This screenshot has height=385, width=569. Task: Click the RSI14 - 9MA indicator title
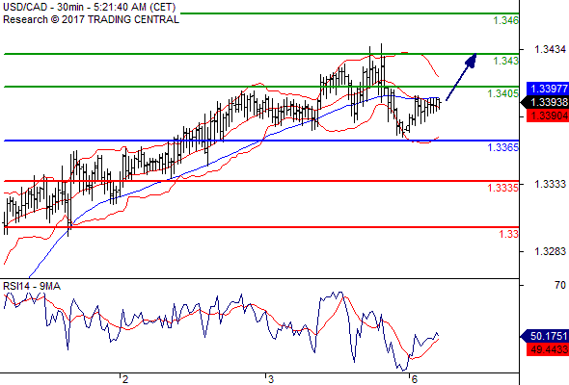click(x=32, y=286)
